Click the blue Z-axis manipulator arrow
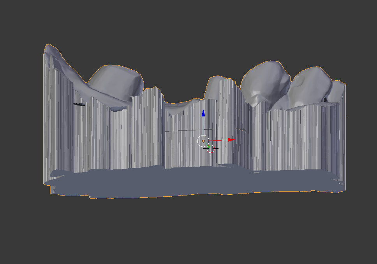Viewport: 377px width, 264px height. point(203,113)
